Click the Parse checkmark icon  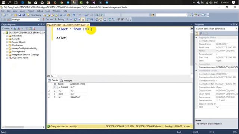71,19
